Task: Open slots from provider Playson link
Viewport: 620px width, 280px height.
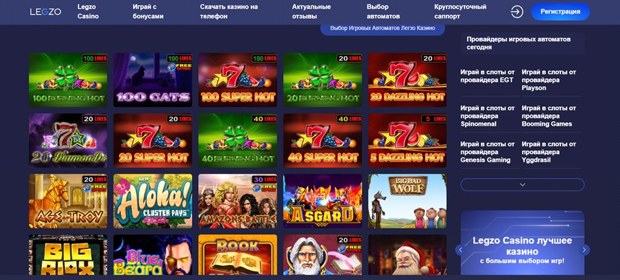Action: (x=549, y=80)
